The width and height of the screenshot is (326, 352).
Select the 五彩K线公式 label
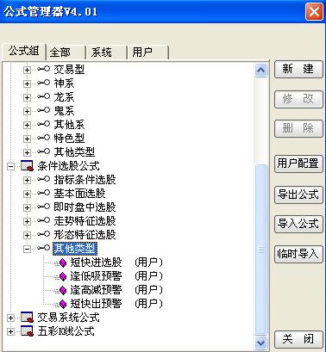point(66,331)
